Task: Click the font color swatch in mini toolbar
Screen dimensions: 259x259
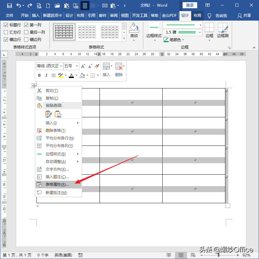Action: tap(71, 75)
